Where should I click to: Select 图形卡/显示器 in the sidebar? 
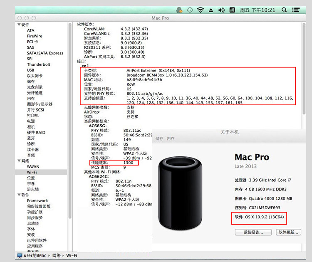(x=40, y=104)
